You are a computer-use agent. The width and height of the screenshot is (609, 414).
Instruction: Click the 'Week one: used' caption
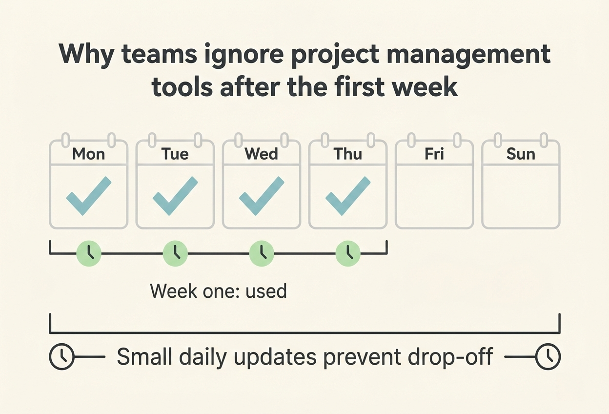click(218, 291)
